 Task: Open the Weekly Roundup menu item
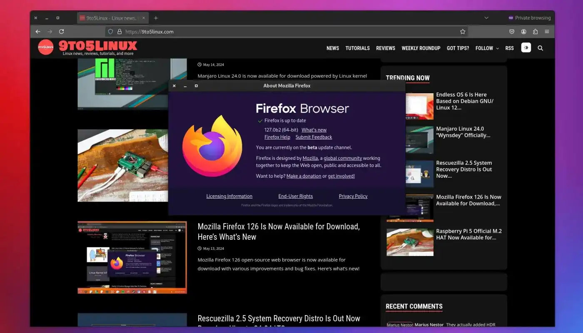pos(421,48)
